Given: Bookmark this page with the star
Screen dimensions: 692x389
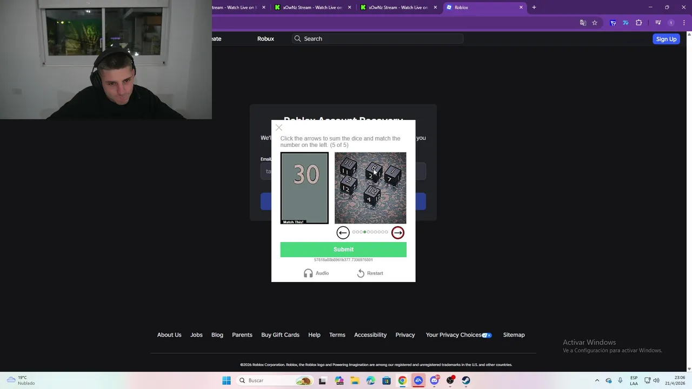Looking at the screenshot, I should coord(595,23).
